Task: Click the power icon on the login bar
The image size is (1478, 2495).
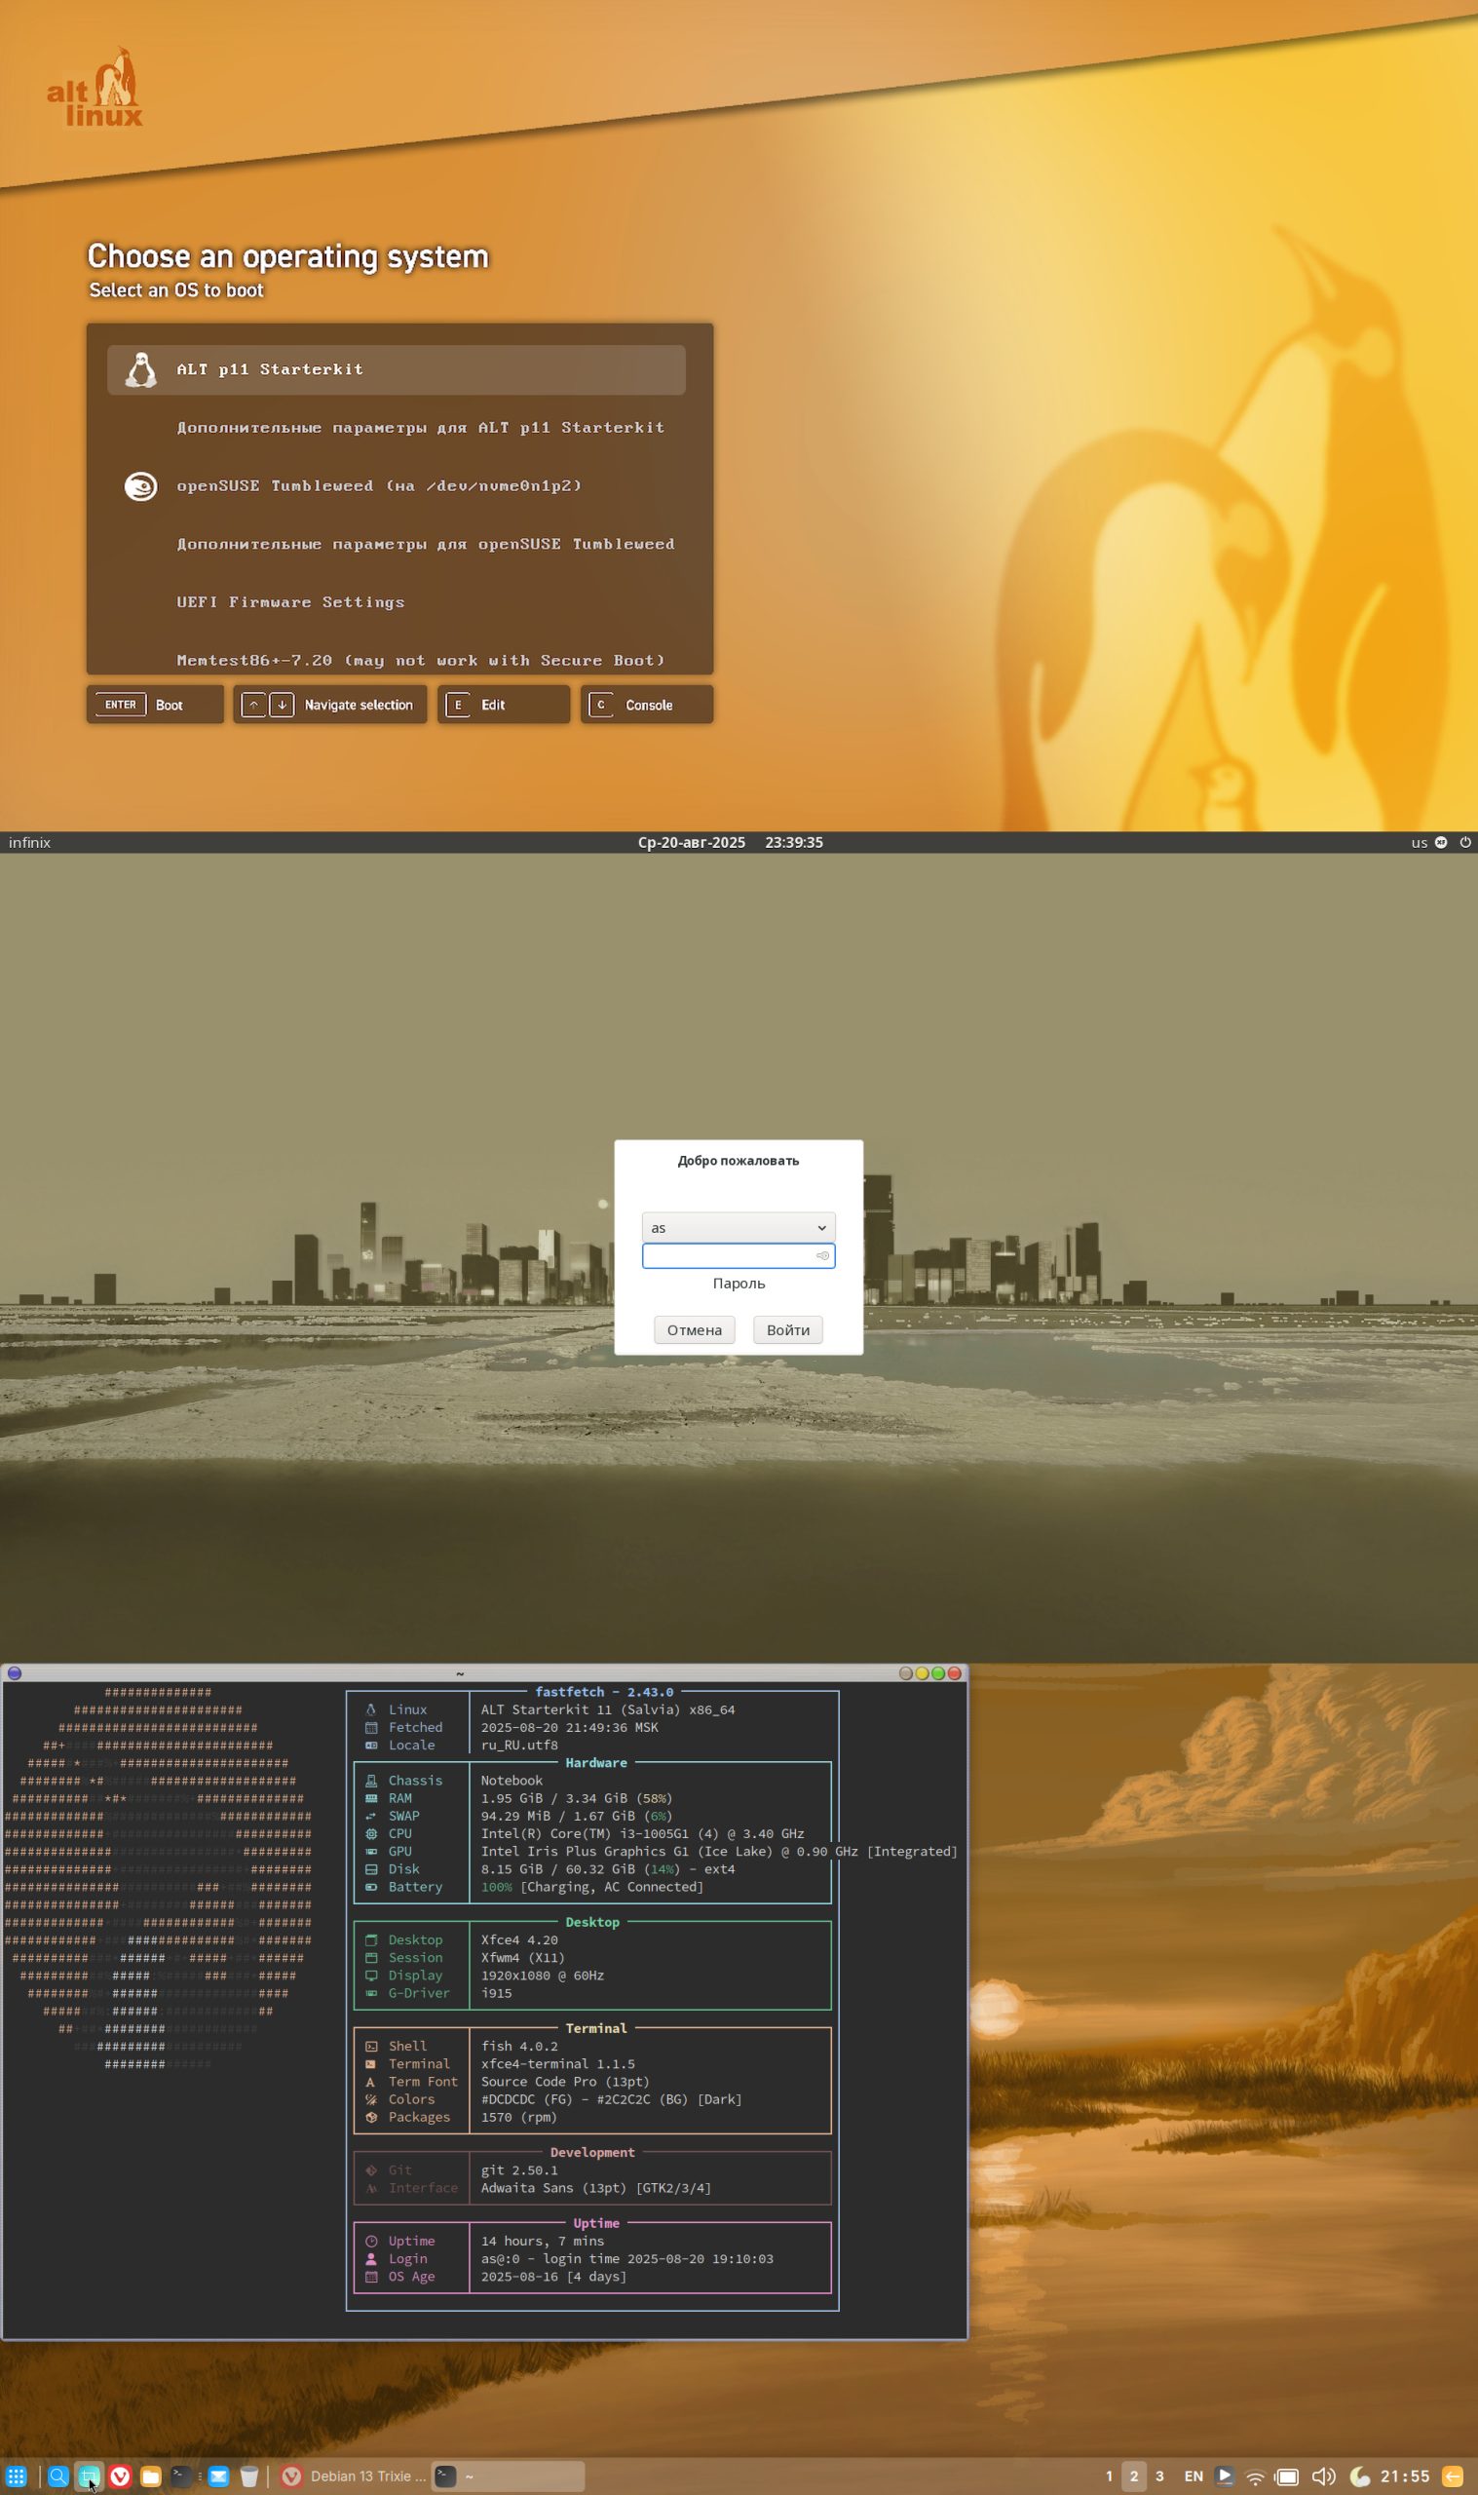Action: [x=1465, y=842]
